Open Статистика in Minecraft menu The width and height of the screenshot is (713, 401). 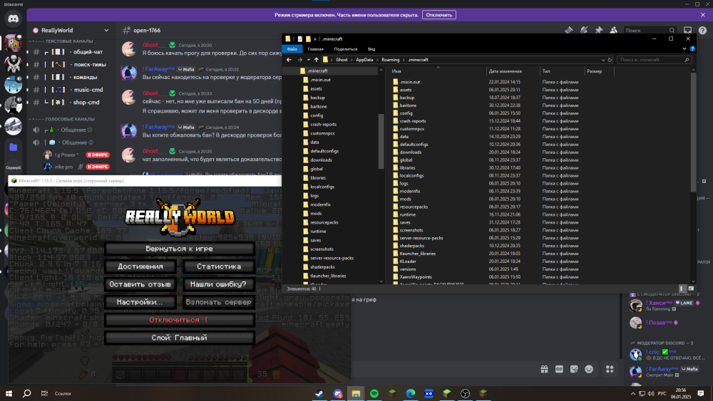point(219,266)
